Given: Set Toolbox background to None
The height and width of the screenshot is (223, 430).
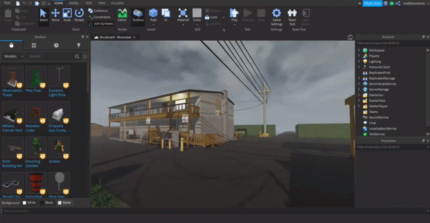Looking at the screenshot, I should 64,203.
